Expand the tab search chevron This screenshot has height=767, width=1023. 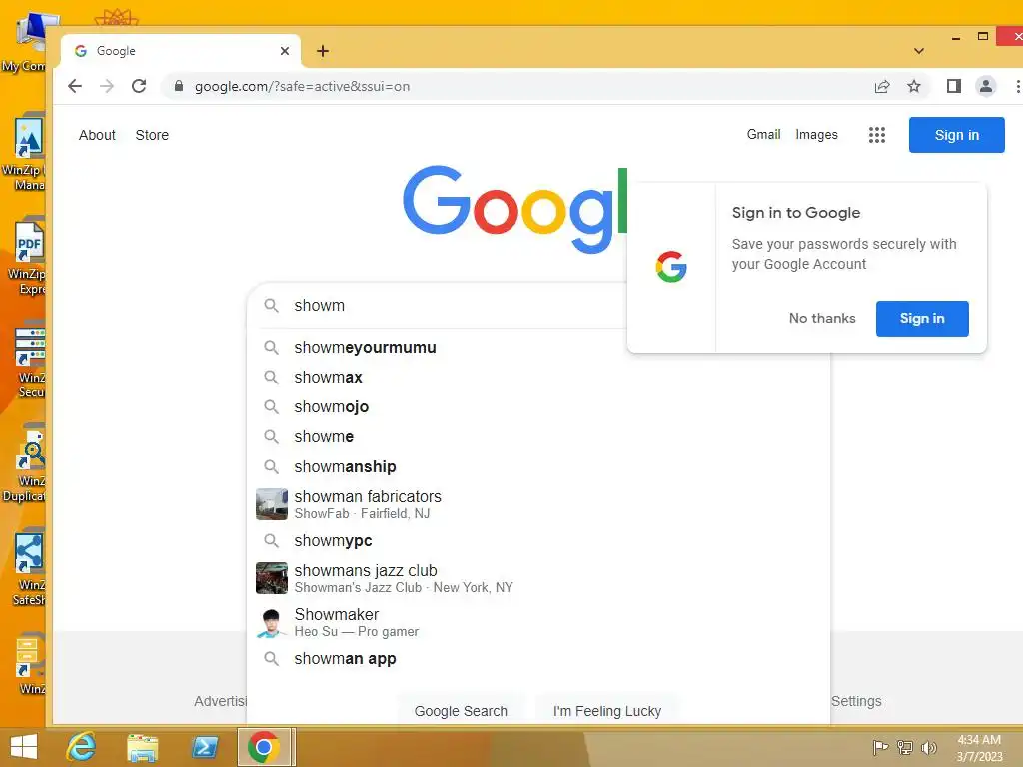click(x=919, y=51)
